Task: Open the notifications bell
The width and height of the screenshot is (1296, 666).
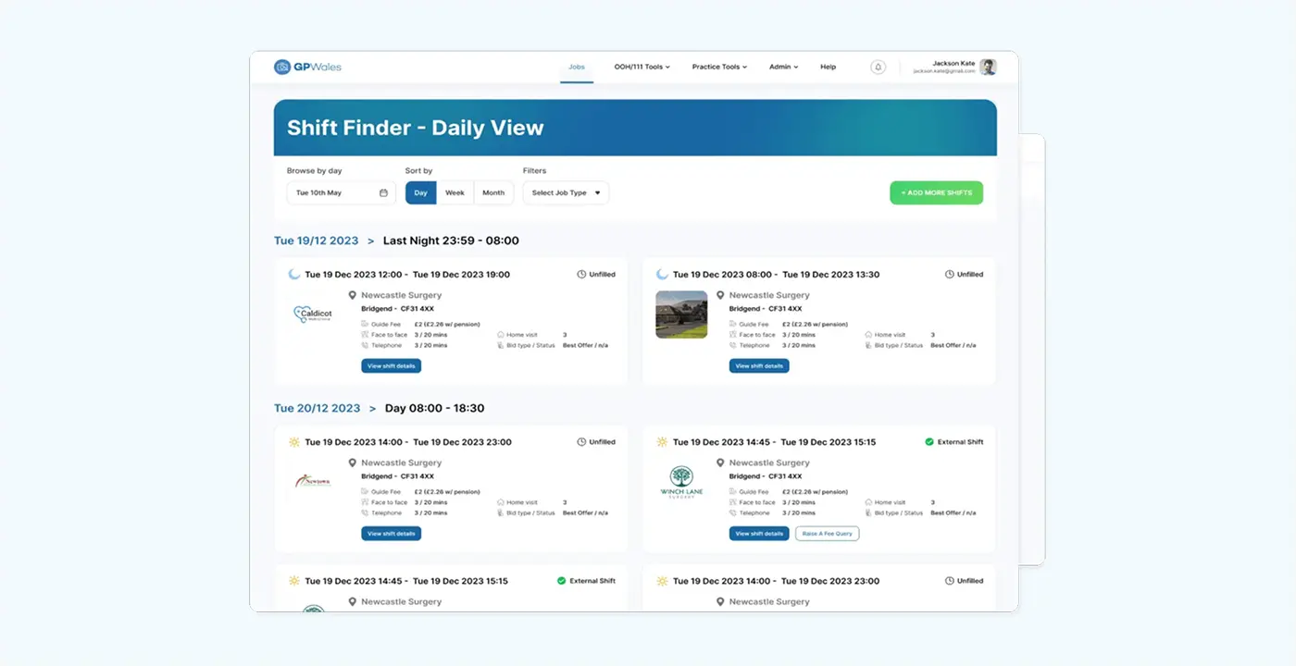Action: (x=878, y=67)
